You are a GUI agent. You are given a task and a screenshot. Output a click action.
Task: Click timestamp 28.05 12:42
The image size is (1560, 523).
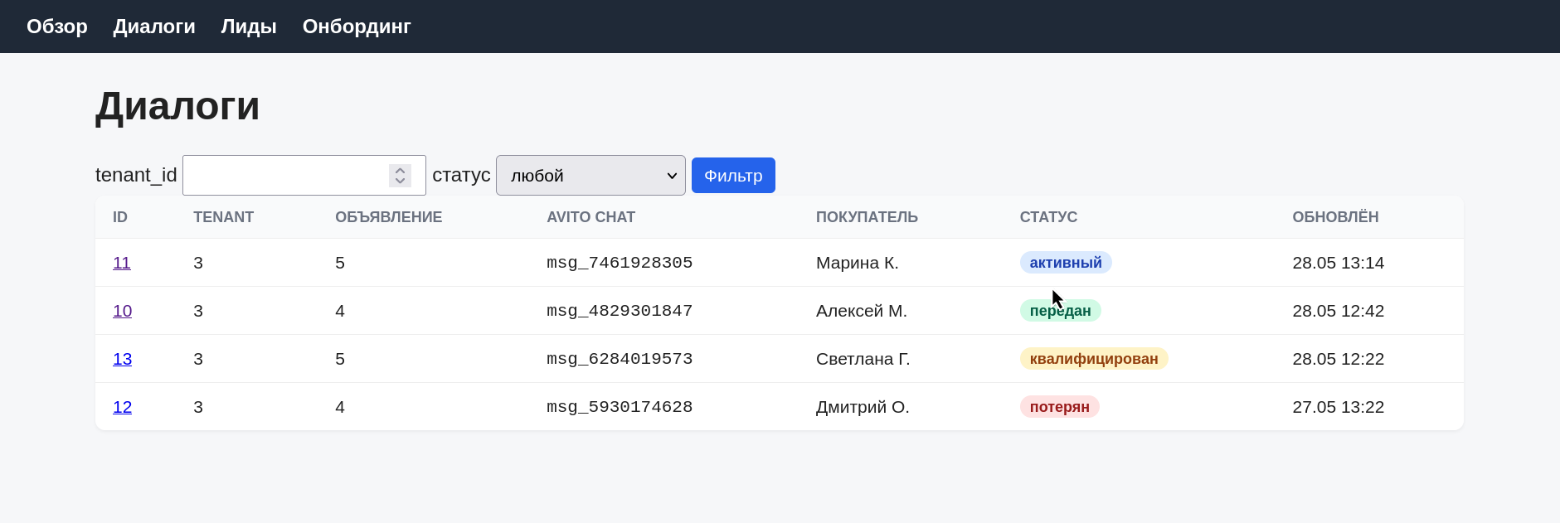pyautogui.click(x=1338, y=311)
